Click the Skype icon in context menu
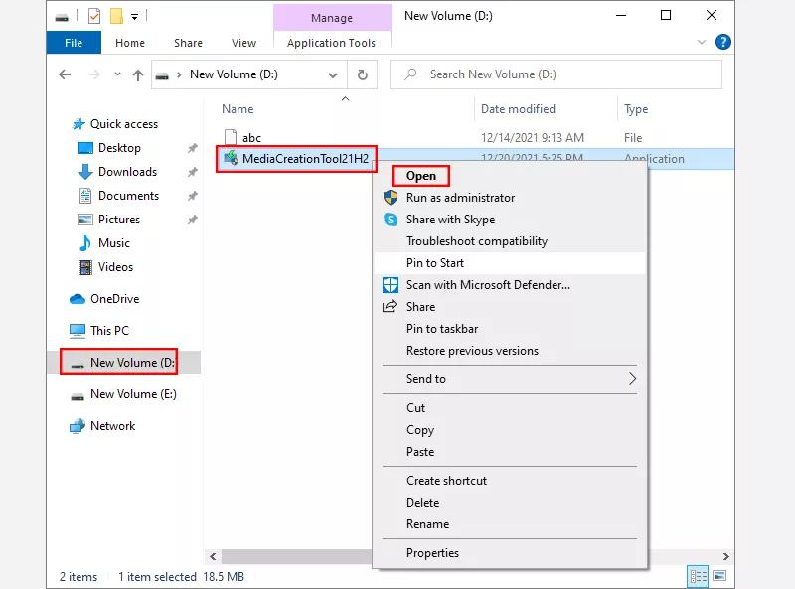The height and width of the screenshot is (589, 795). (391, 220)
